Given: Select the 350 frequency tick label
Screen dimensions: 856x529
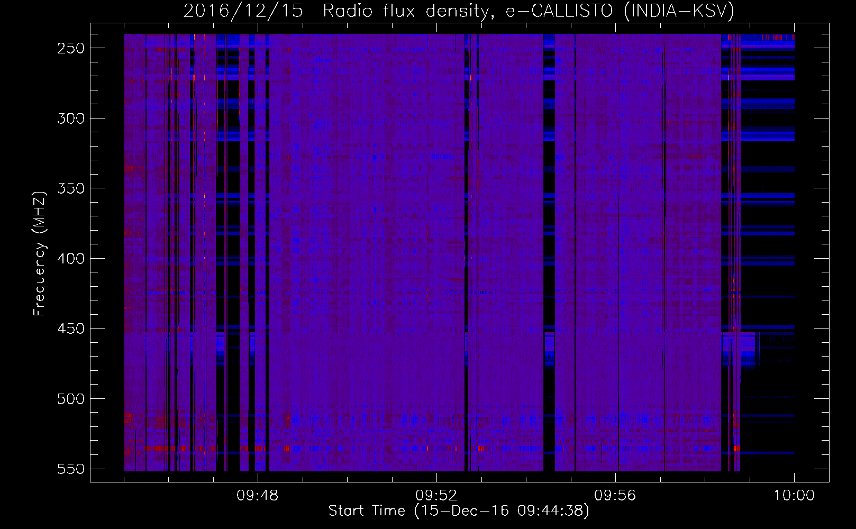Looking at the screenshot, I should point(71,188).
